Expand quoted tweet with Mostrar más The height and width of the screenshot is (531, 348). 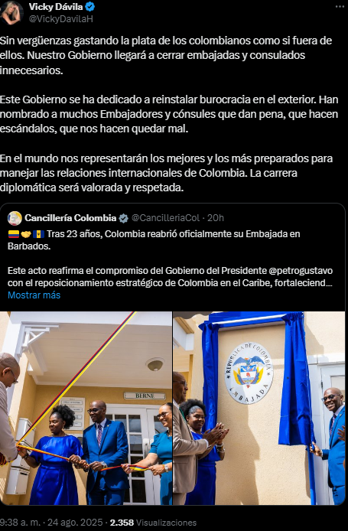click(34, 295)
